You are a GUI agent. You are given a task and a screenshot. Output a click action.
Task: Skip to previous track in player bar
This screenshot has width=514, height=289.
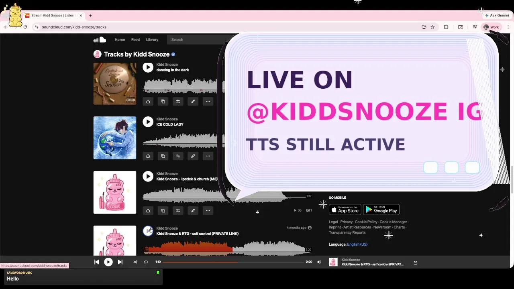tap(96, 262)
